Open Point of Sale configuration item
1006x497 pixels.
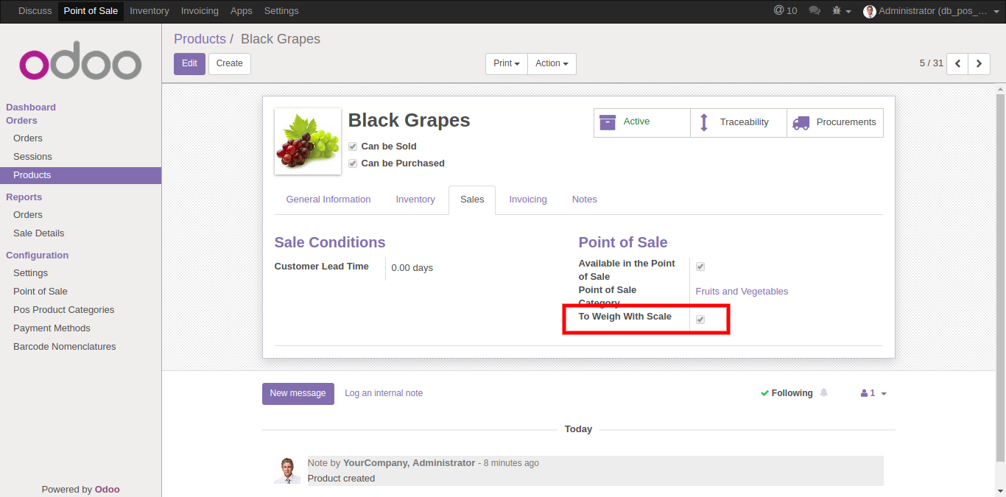[x=41, y=292]
